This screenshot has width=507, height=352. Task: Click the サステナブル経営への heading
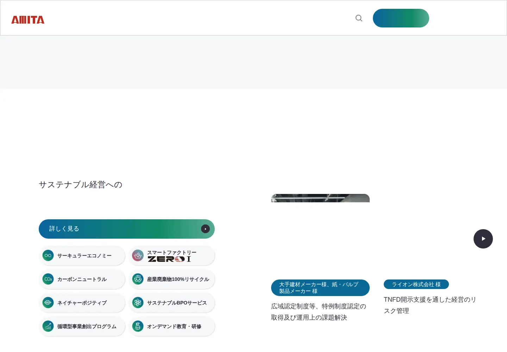[81, 185]
